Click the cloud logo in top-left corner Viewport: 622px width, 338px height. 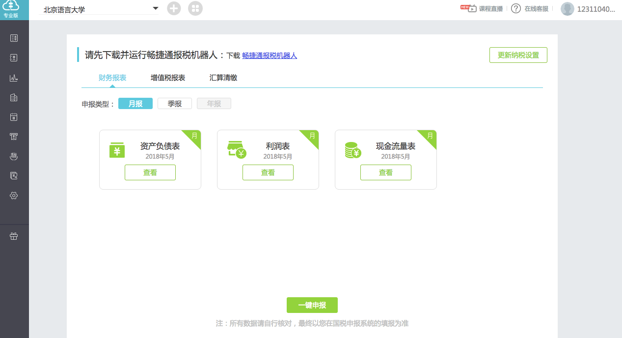[x=11, y=7]
